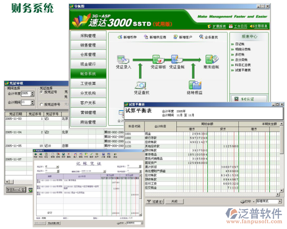The height and width of the screenshot is (229, 287).
Task: Open calculator icon in voucher entry toolbar
Action: pyautogui.click(x=103, y=155)
